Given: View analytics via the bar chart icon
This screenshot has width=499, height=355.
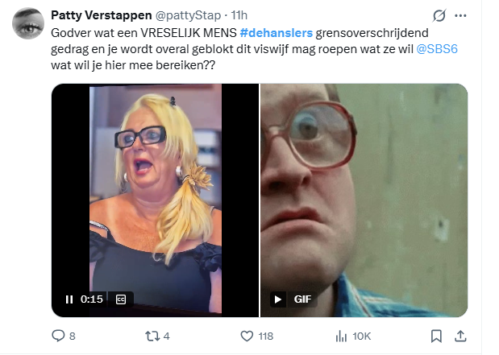Looking at the screenshot, I should (341, 336).
